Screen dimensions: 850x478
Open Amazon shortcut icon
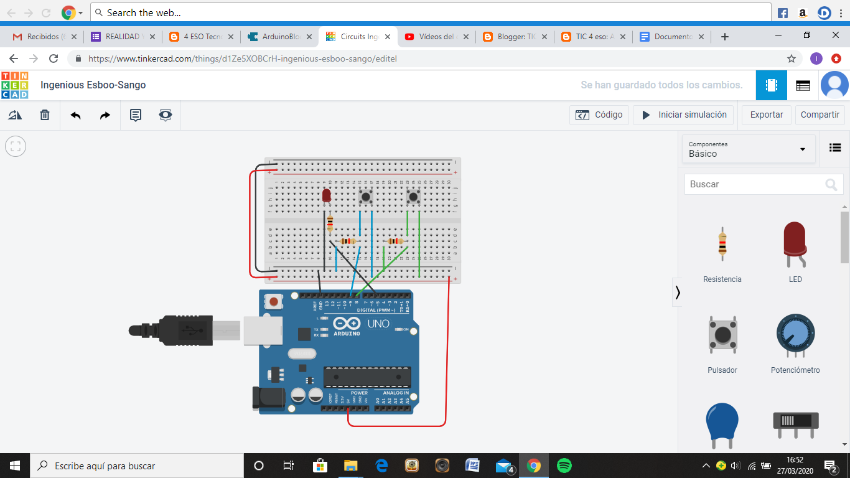[803, 12]
